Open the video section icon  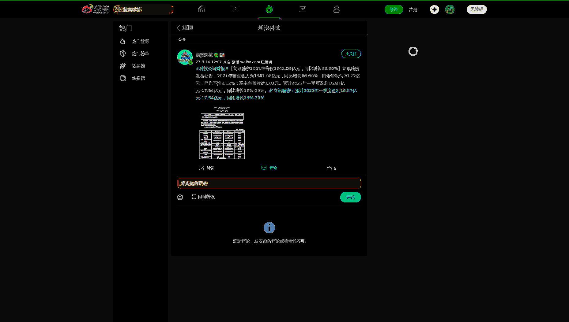pos(235,9)
